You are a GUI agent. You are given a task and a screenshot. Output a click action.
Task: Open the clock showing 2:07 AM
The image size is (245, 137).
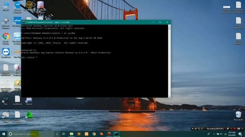coord(232,134)
